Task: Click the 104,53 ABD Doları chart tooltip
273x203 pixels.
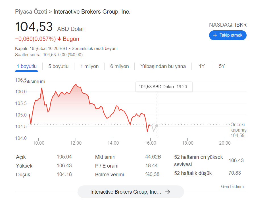Action: click(x=164, y=86)
